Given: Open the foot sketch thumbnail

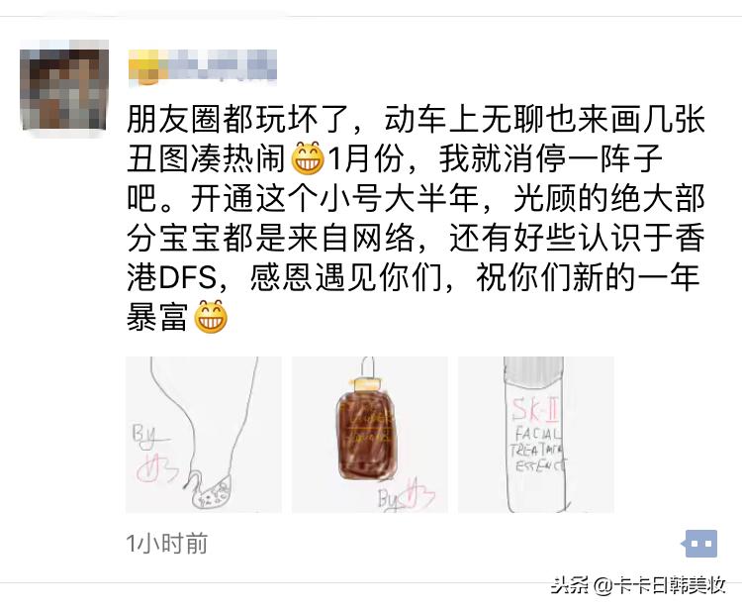Looking at the screenshot, I should coord(204,435).
